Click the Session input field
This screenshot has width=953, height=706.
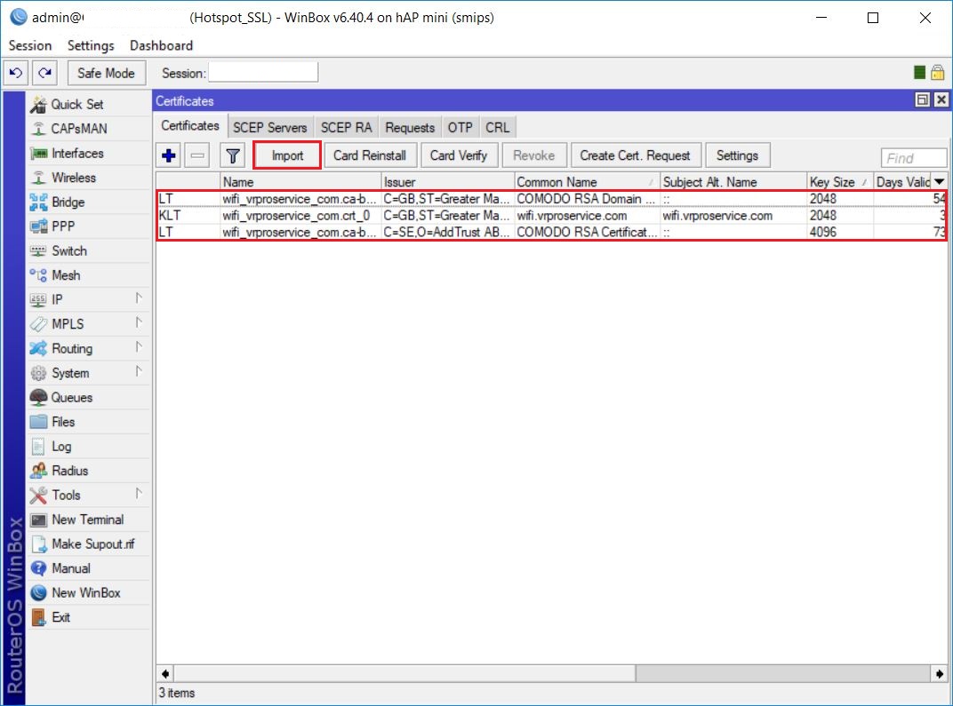(263, 72)
